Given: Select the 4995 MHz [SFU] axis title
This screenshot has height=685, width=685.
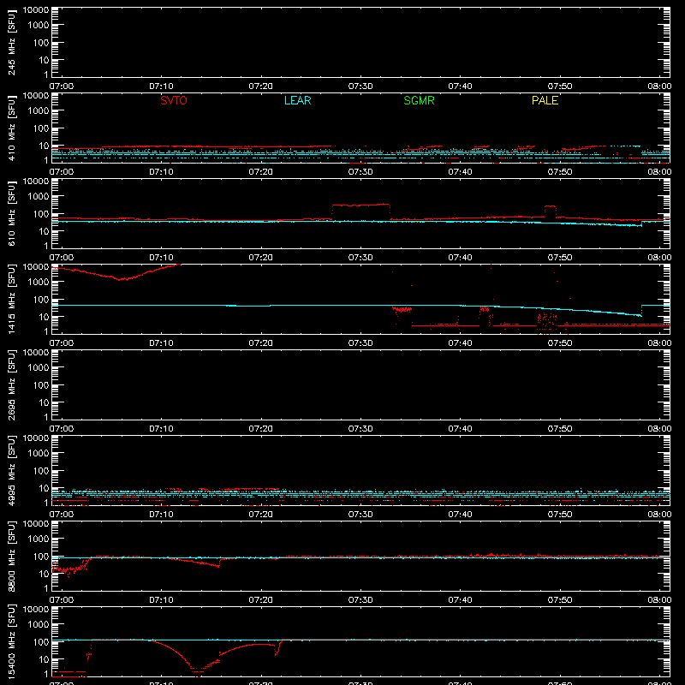Looking at the screenshot, I should click(x=12, y=470).
